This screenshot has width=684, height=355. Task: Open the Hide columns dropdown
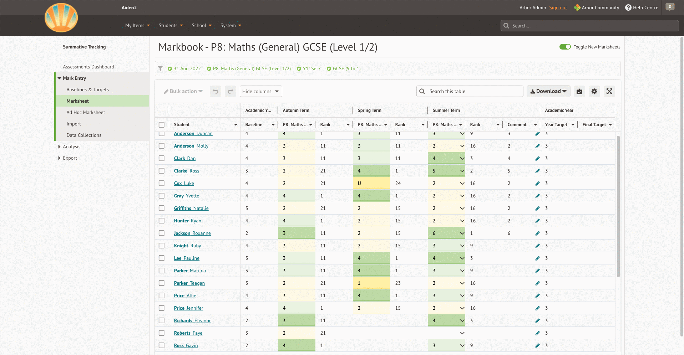pyautogui.click(x=260, y=91)
